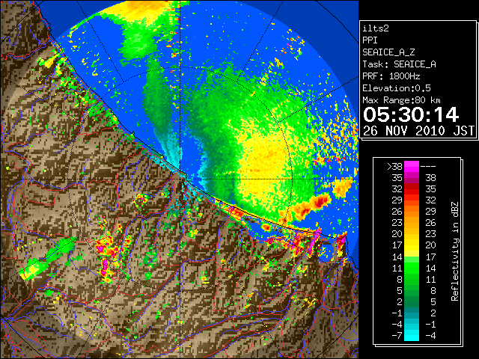Click the 'Max Range:80 km' text

(401, 100)
